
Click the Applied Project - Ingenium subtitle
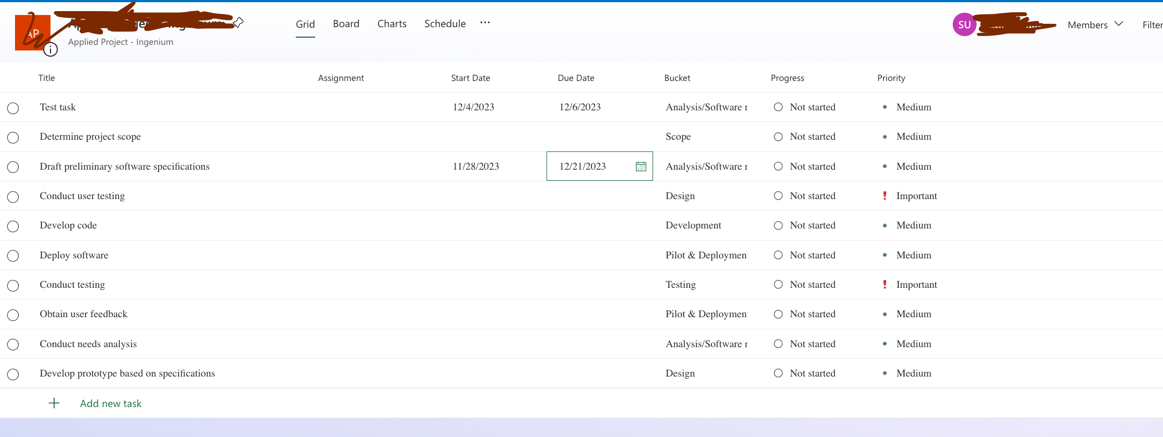pyautogui.click(x=120, y=42)
